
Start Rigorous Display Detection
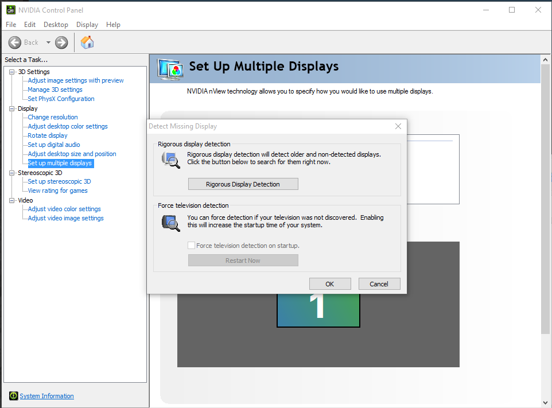tap(243, 184)
